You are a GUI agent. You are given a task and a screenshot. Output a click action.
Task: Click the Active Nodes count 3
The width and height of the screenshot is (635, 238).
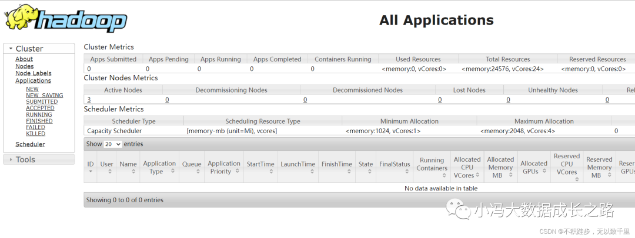[x=89, y=100]
